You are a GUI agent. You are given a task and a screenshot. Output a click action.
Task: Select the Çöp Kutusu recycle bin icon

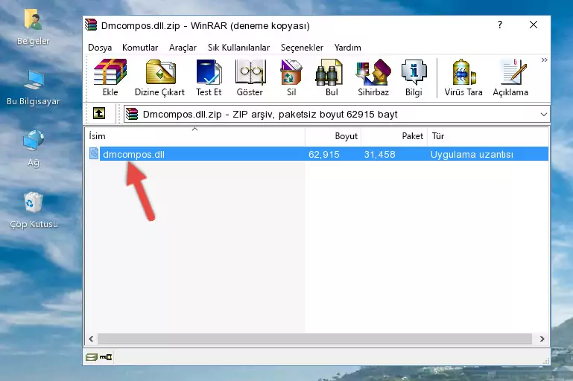click(34, 210)
